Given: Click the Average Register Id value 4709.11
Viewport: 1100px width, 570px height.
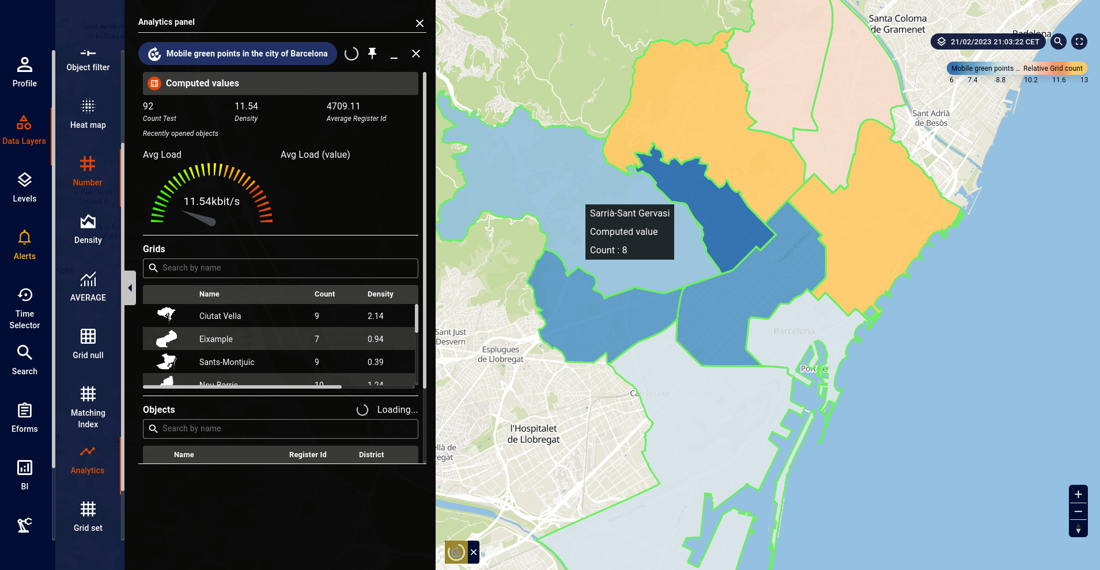Looking at the screenshot, I should click(x=343, y=107).
